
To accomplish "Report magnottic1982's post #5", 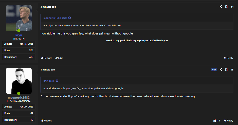I will point(46,121).
